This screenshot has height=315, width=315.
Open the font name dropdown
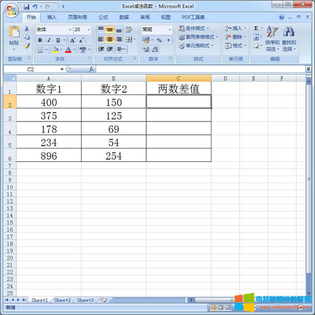[x=70, y=30]
